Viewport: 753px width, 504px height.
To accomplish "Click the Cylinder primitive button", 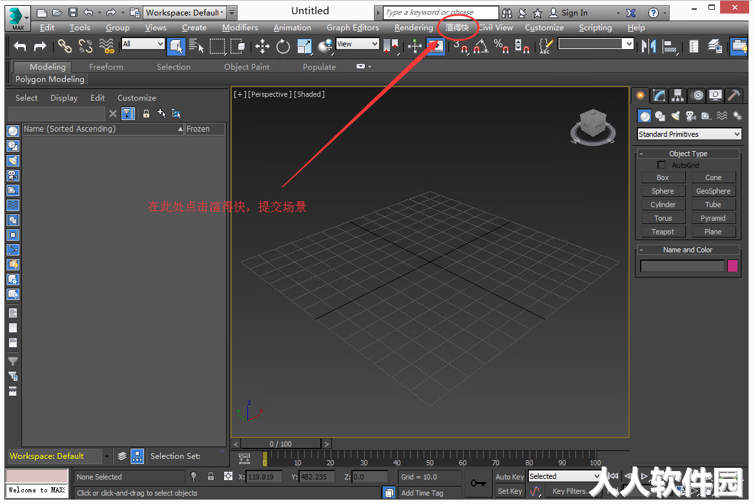I will pyautogui.click(x=663, y=205).
